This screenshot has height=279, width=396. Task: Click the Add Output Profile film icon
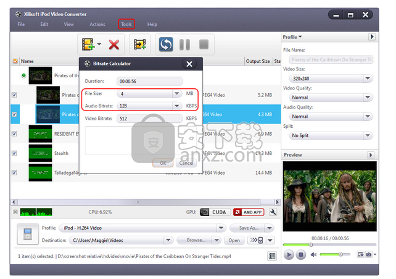(x=139, y=44)
